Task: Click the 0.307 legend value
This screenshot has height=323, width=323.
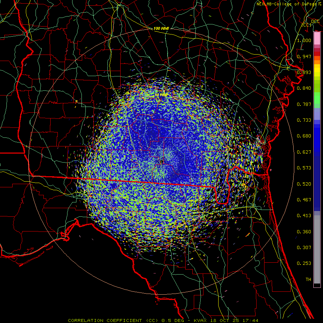Action: coord(304,247)
